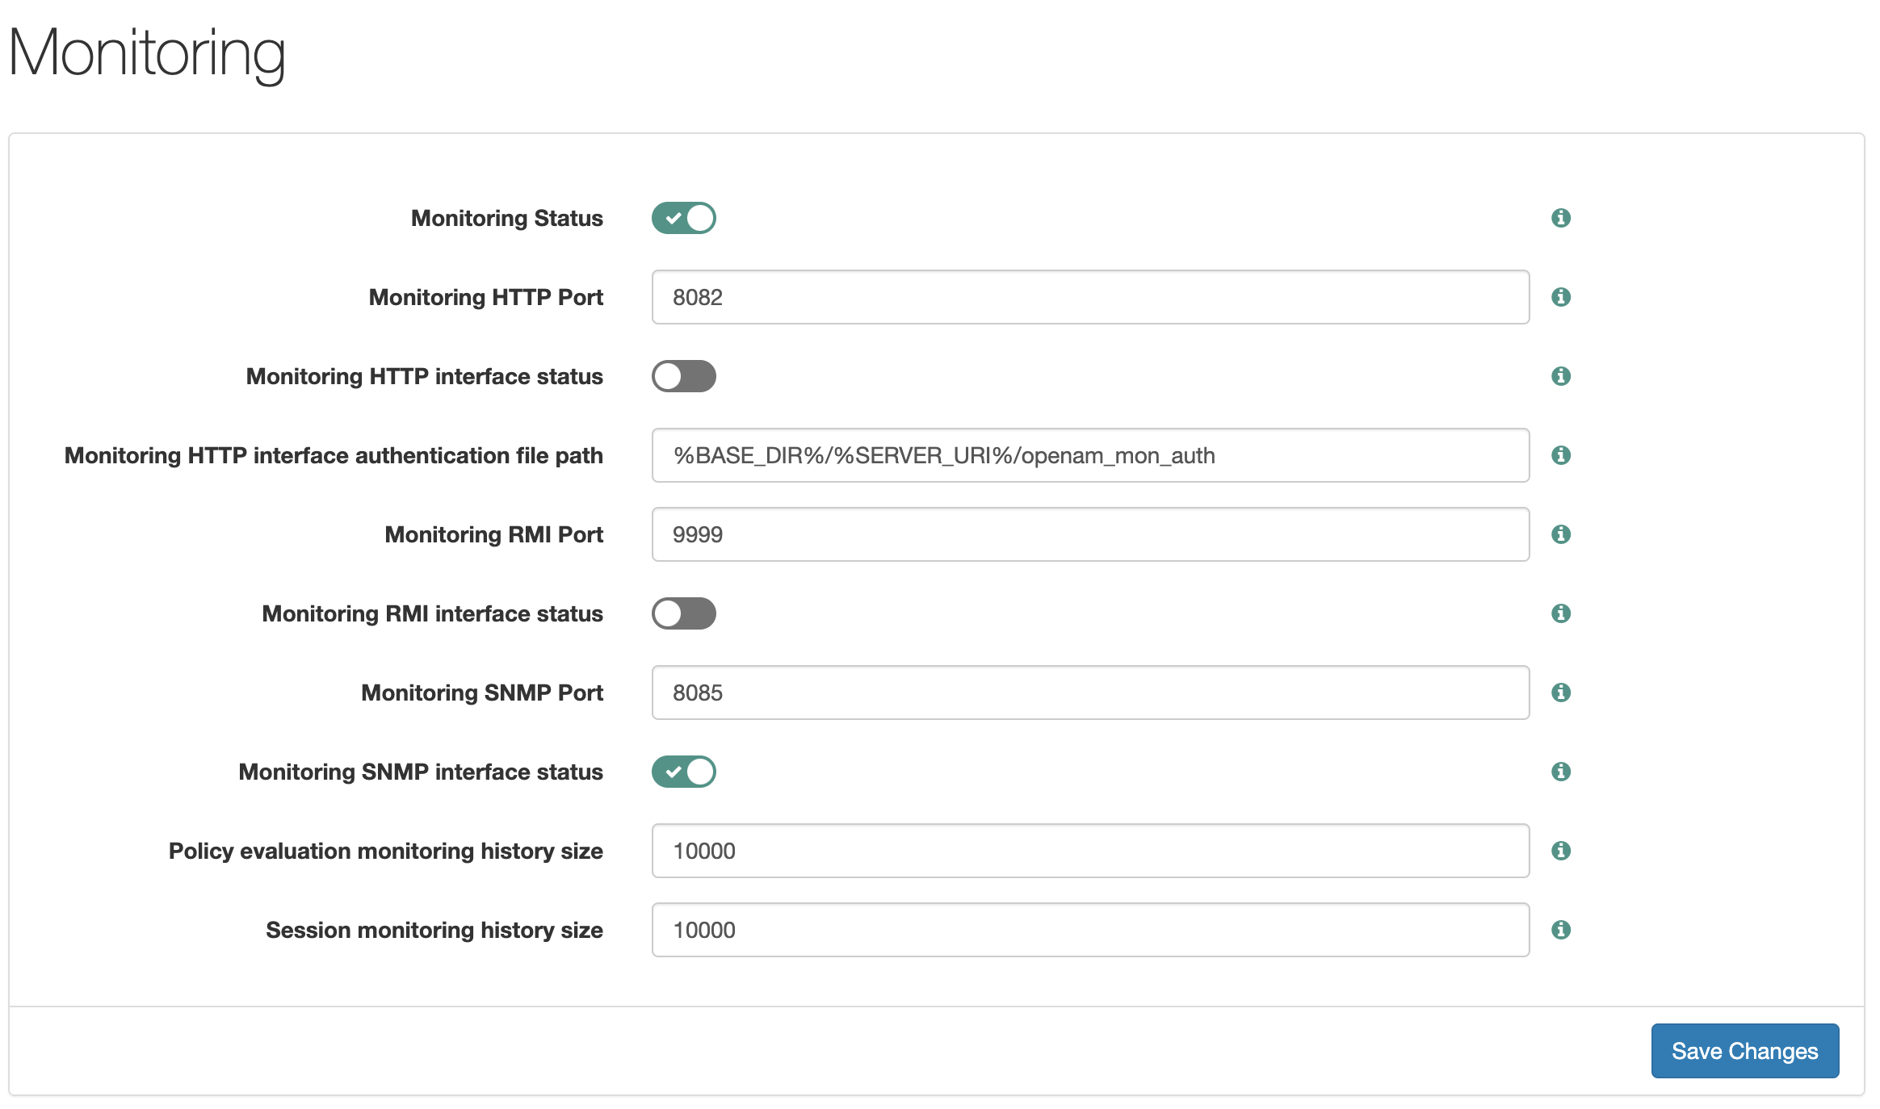Click the info icon next to Monitoring HTTP Port
This screenshot has height=1109, width=1880.
pyautogui.click(x=1562, y=295)
